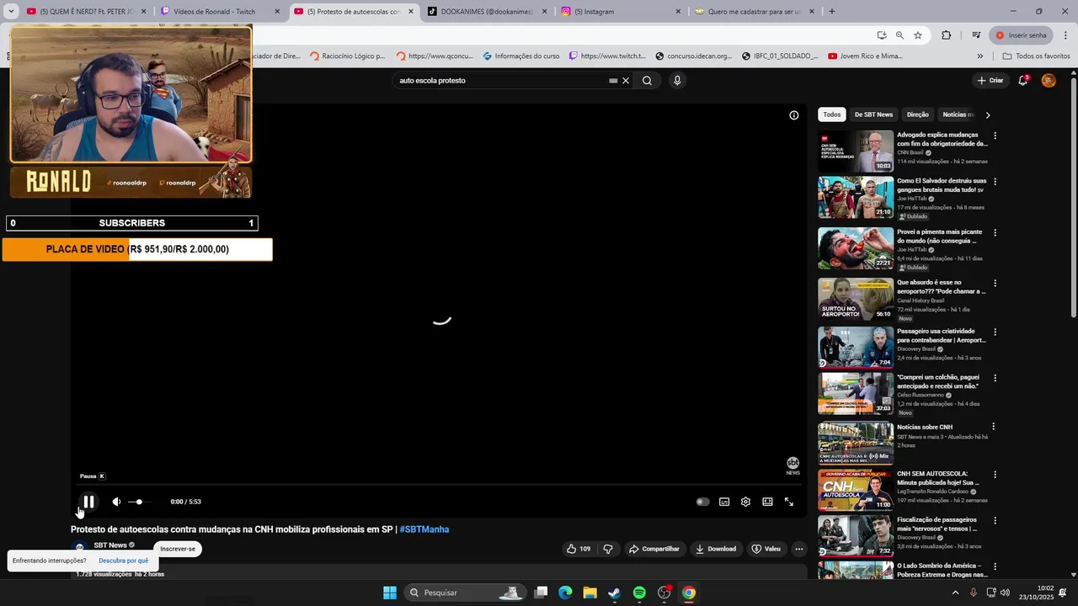
Task: Dislike the video with the thumbs down
Action: tap(608, 549)
